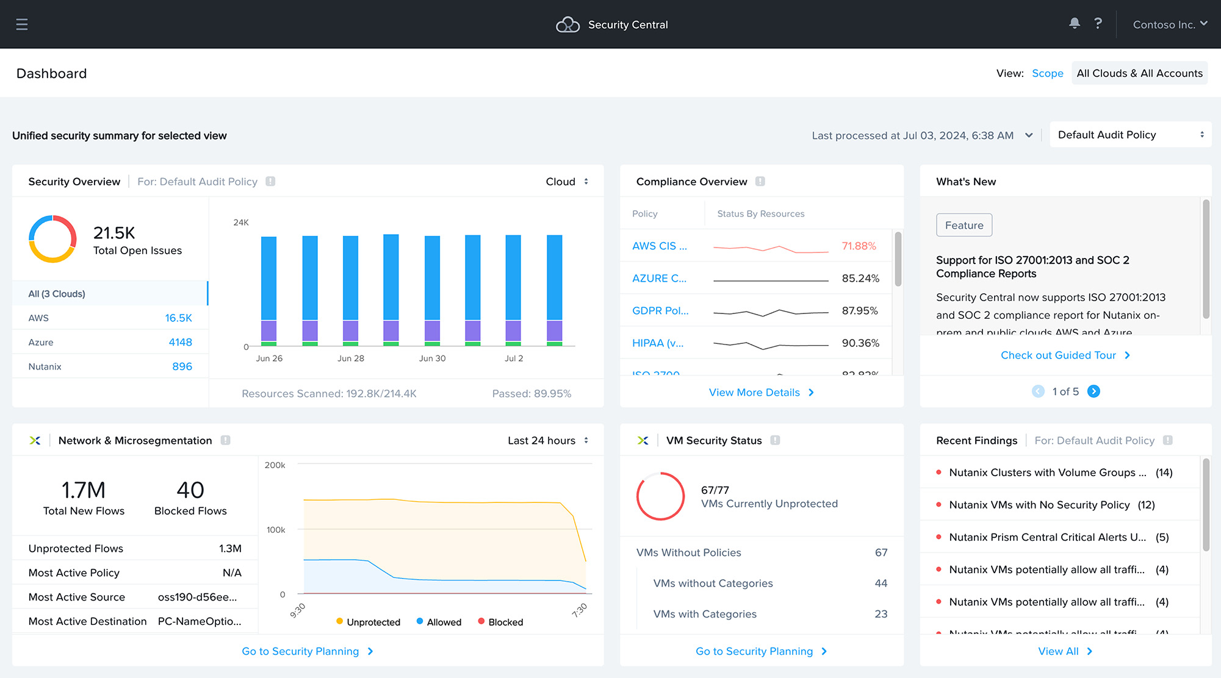The height and width of the screenshot is (678, 1221).
Task: Click View More Details under Compliance Overview
Action: click(761, 392)
